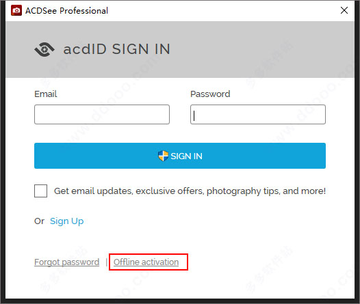Open the Forgot password link
This screenshot has width=360, height=304.
(67, 262)
